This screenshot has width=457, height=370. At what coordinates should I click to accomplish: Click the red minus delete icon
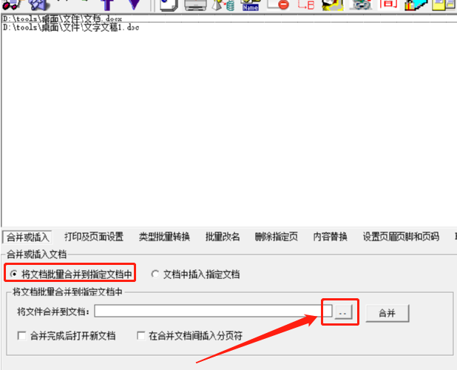[278, 4]
